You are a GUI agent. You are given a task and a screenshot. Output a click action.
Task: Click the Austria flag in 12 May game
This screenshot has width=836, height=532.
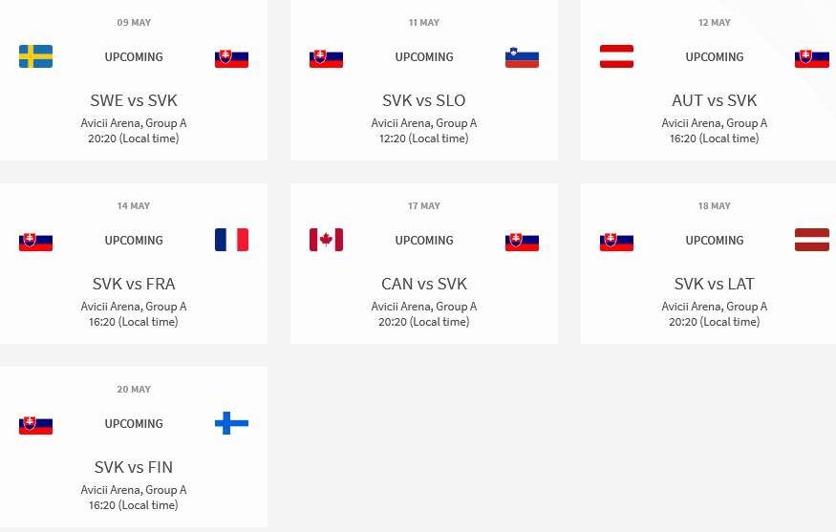click(617, 56)
